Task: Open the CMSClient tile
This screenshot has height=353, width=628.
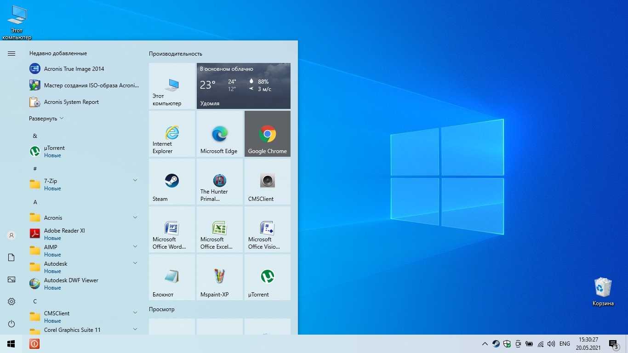Action: click(267, 182)
